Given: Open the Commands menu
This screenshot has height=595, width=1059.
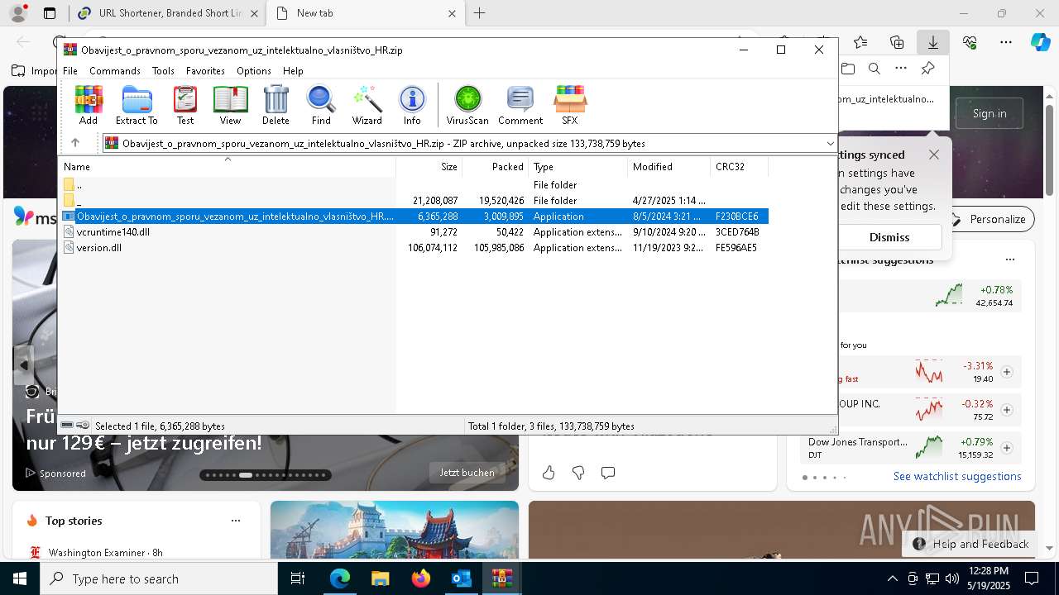Looking at the screenshot, I should [115, 71].
